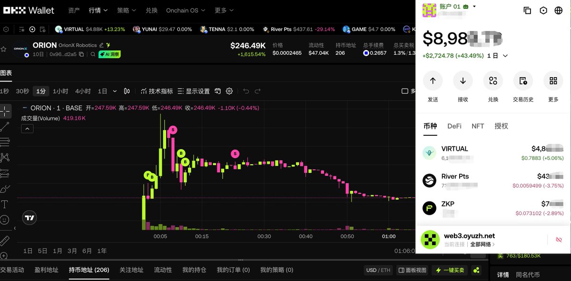Open candlestick chart type selector
This screenshot has width=571, height=281.
pos(127,91)
